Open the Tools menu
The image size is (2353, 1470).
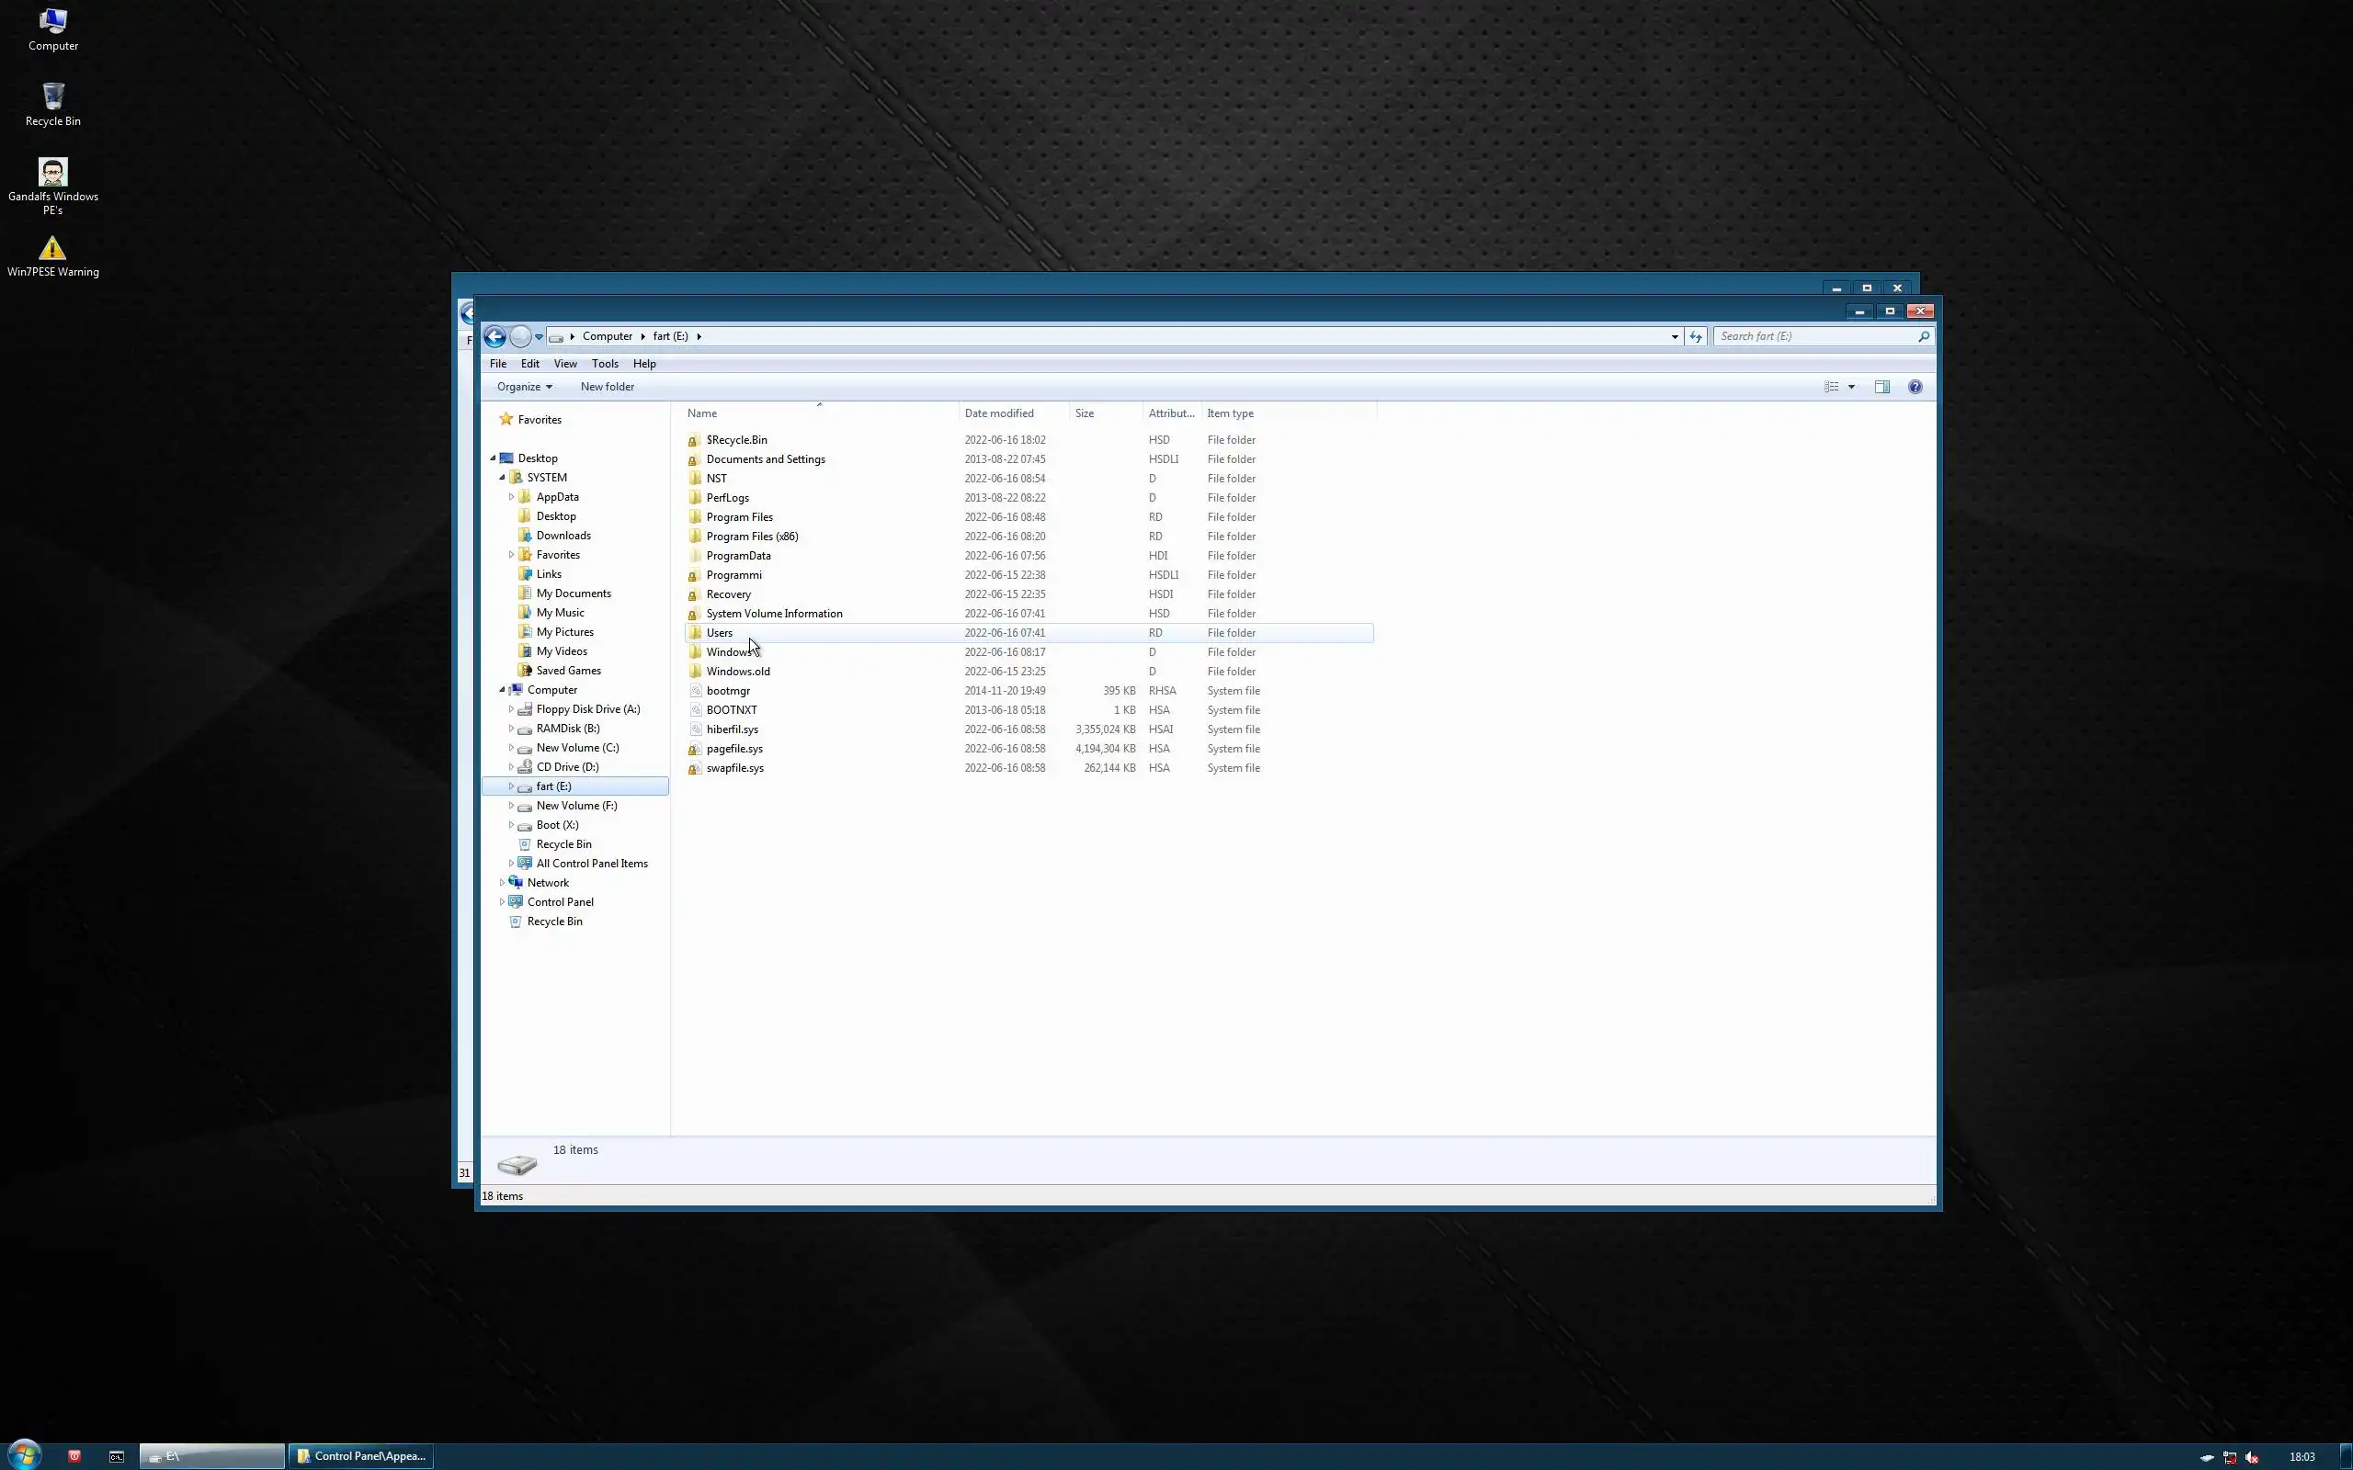tap(605, 364)
